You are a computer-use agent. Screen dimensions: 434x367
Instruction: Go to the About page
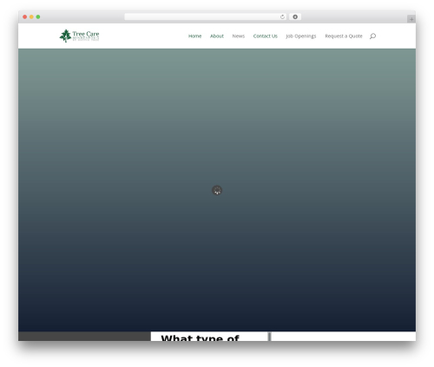coord(217,36)
